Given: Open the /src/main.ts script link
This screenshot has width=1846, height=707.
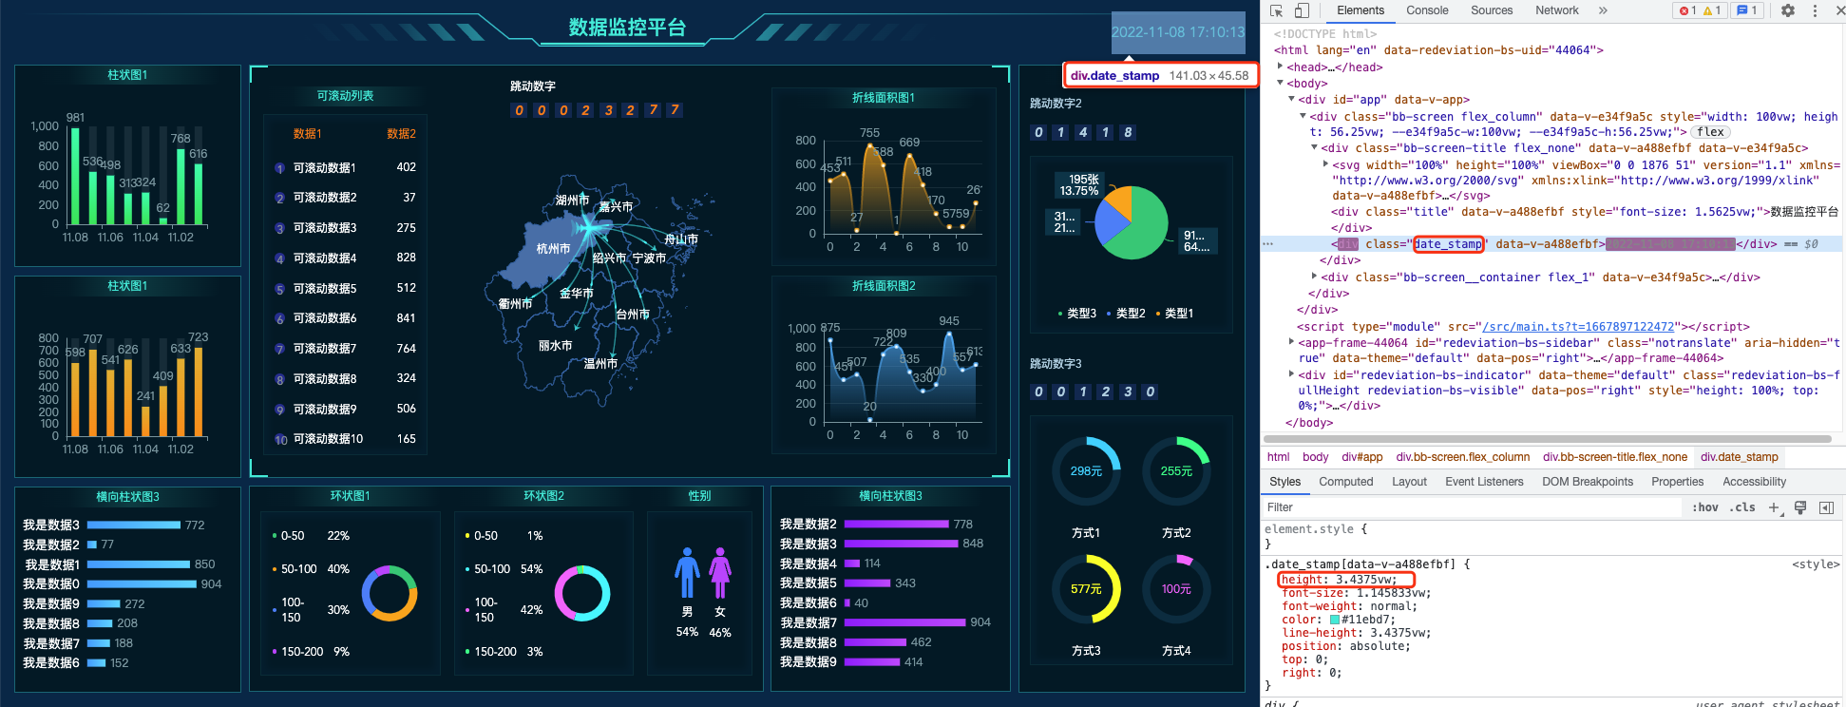Looking at the screenshot, I should click(1578, 326).
